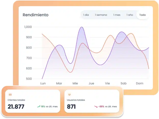Choose the '1 mes' time filter
The image size is (159, 119).
pos(117,15)
